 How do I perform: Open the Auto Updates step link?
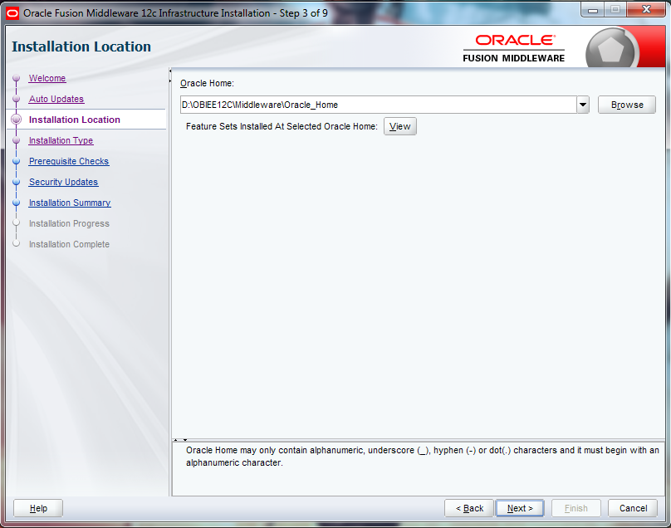point(56,99)
